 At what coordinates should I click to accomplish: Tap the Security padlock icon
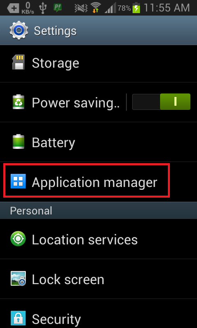point(18,318)
